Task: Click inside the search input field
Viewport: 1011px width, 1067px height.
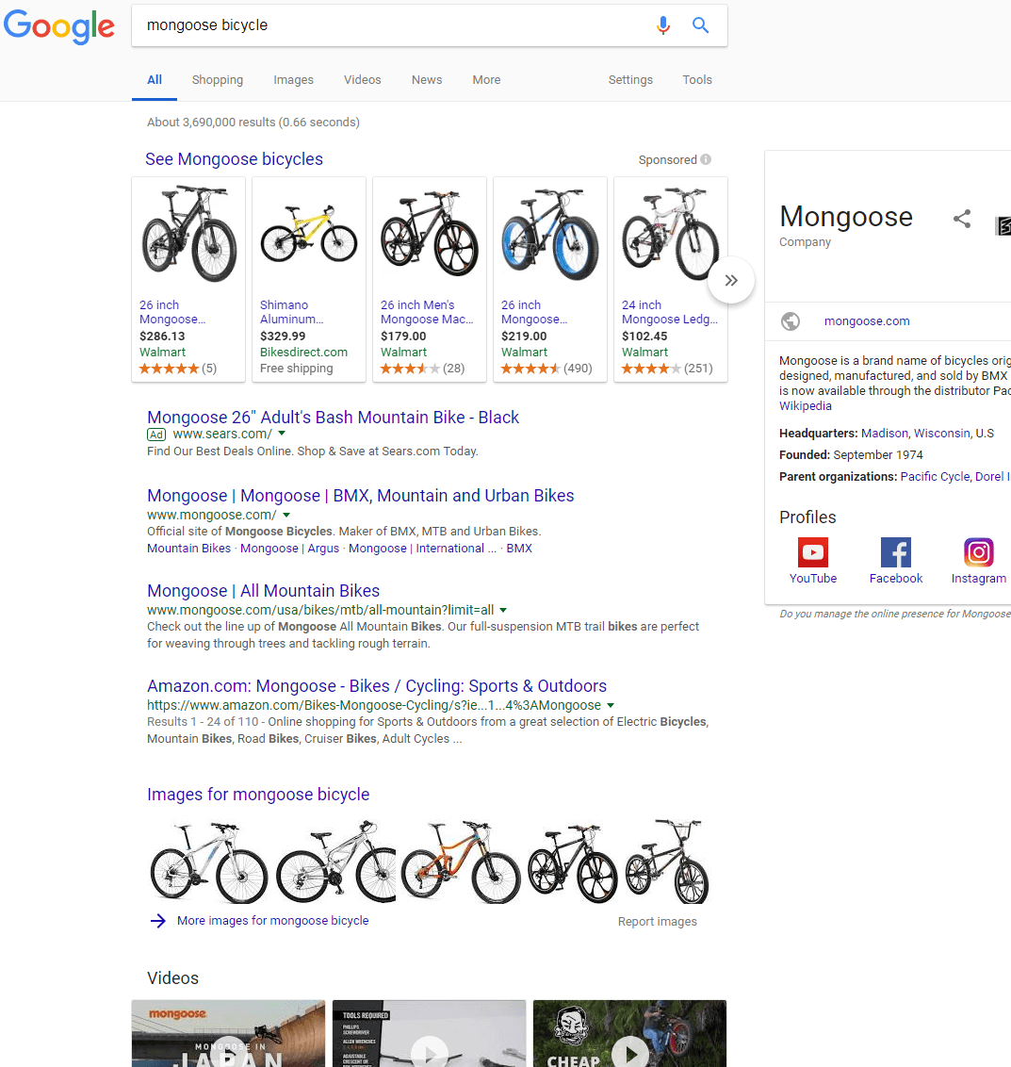Action: (377, 25)
